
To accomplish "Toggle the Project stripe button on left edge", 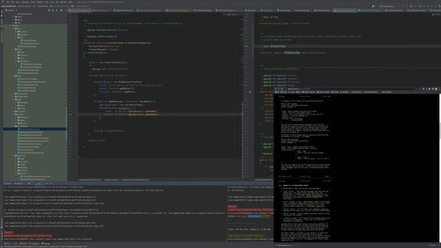I will click(x=1, y=14).
